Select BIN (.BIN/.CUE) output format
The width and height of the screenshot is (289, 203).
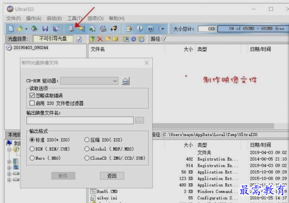coord(32,149)
